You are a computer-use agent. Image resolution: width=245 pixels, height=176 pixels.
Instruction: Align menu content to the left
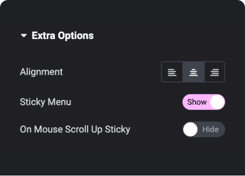(x=172, y=72)
